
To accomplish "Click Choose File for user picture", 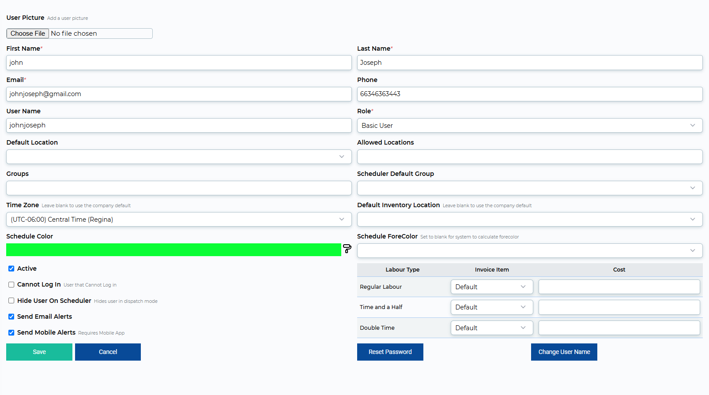I will click(x=28, y=34).
